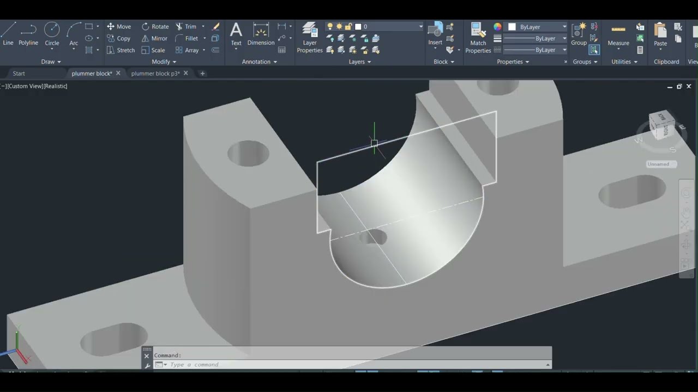Open Trim tool dropdown arrow

(203, 26)
